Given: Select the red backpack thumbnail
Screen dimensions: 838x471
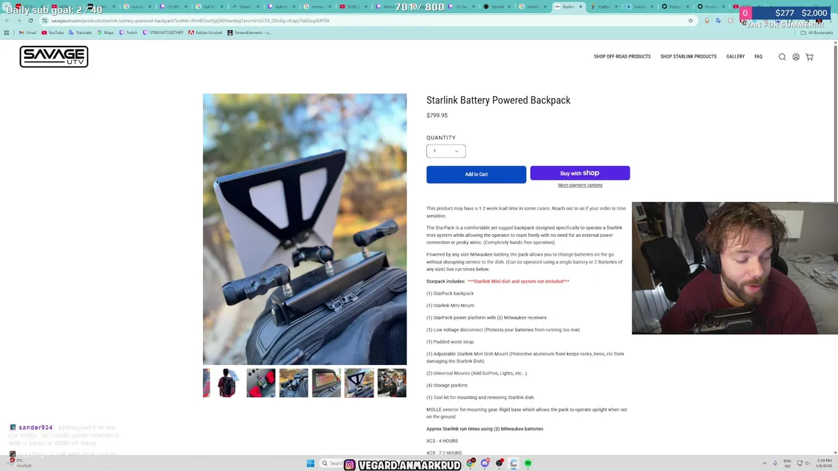Looking at the screenshot, I should (228, 383).
